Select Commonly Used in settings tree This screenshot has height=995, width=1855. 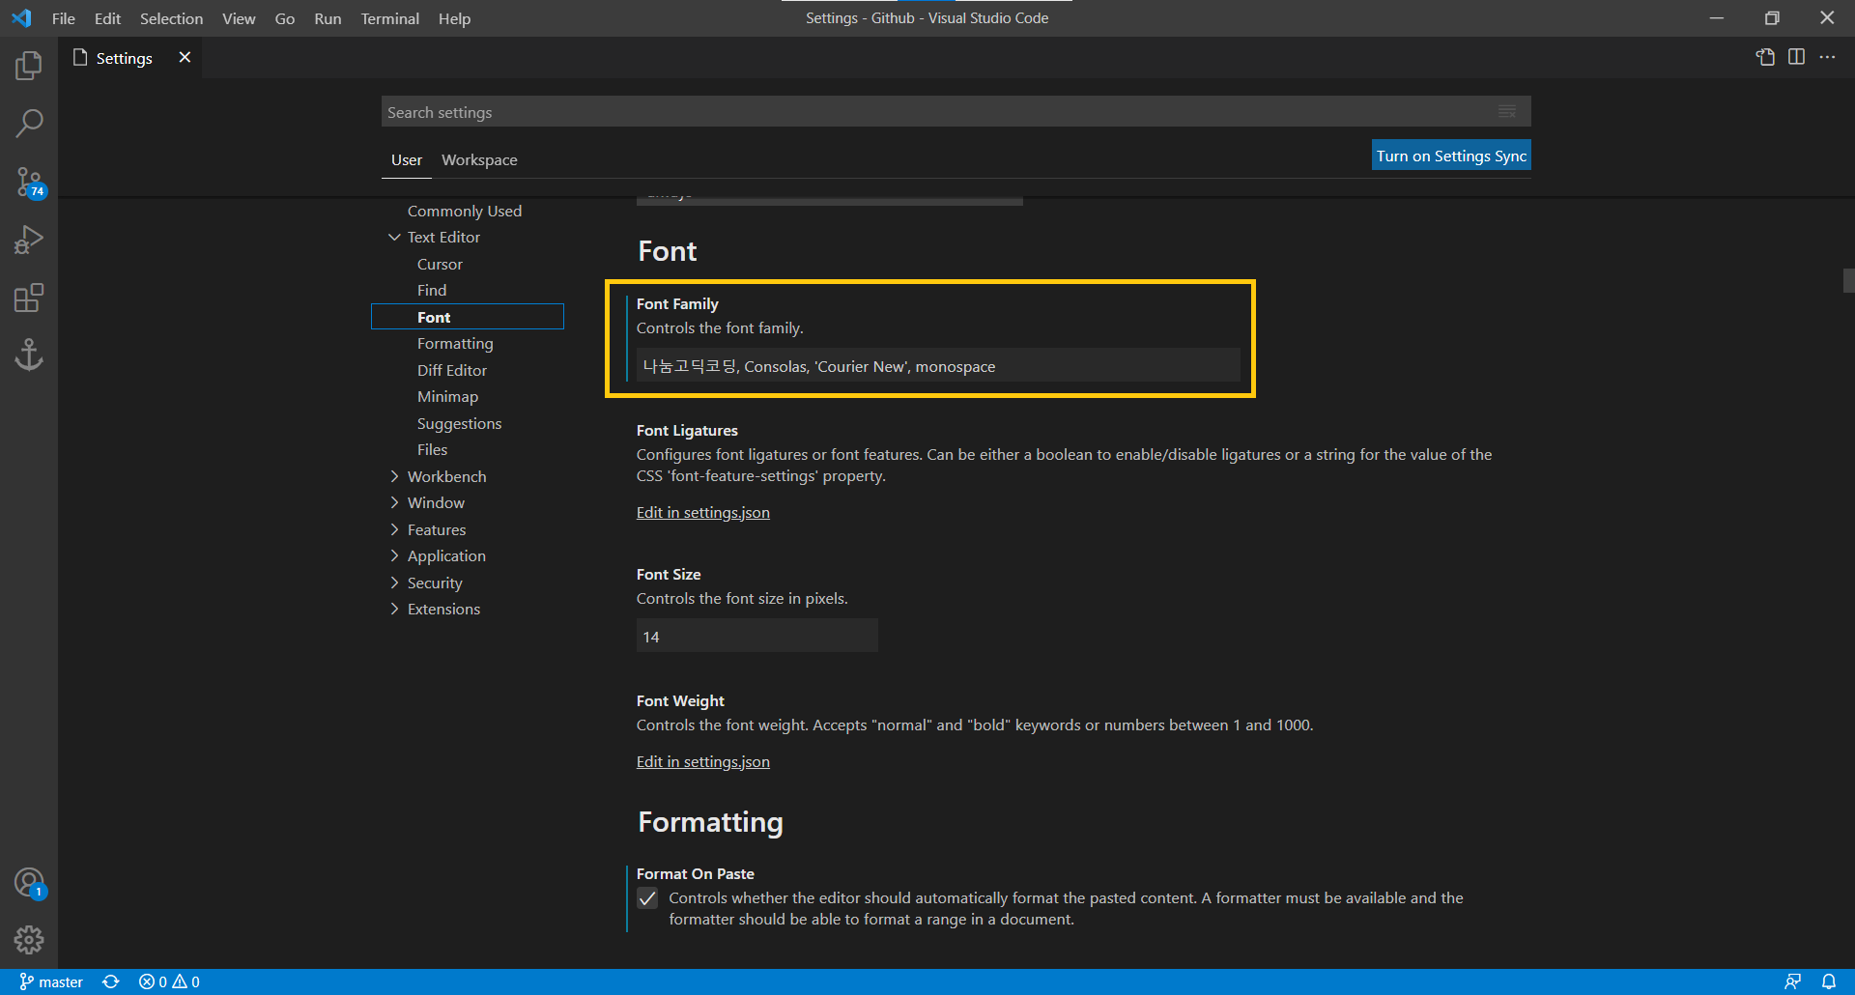click(x=464, y=211)
